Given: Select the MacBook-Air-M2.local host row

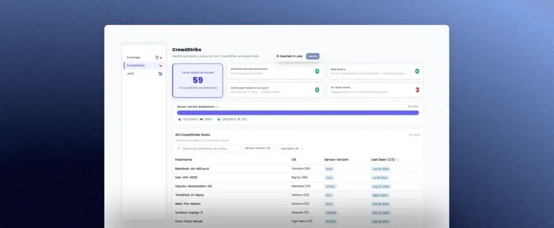Looking at the screenshot, I should (298, 169).
